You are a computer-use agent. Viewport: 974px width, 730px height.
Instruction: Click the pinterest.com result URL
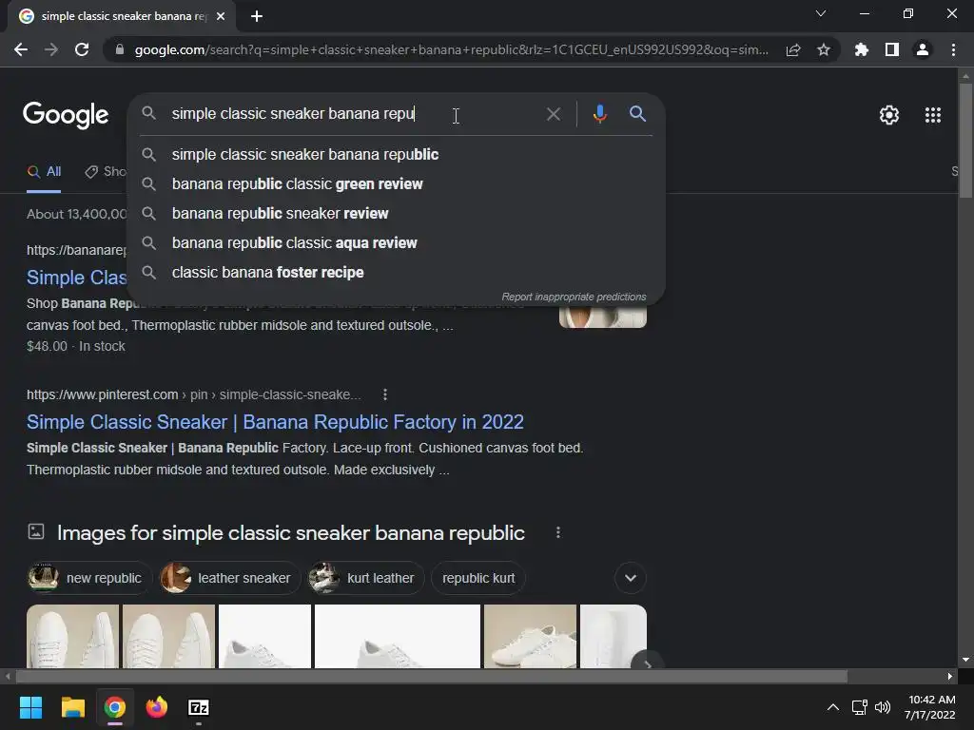pyautogui.click(x=194, y=394)
